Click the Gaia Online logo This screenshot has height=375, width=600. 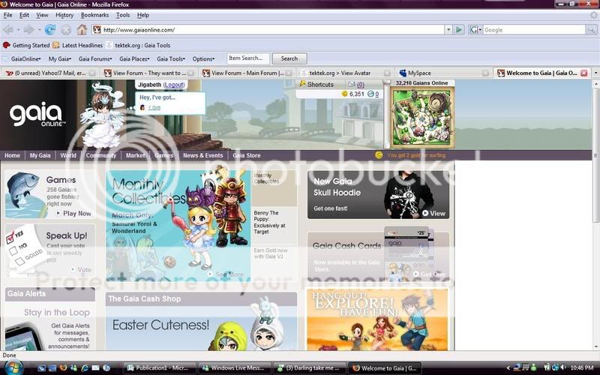pos(37,115)
